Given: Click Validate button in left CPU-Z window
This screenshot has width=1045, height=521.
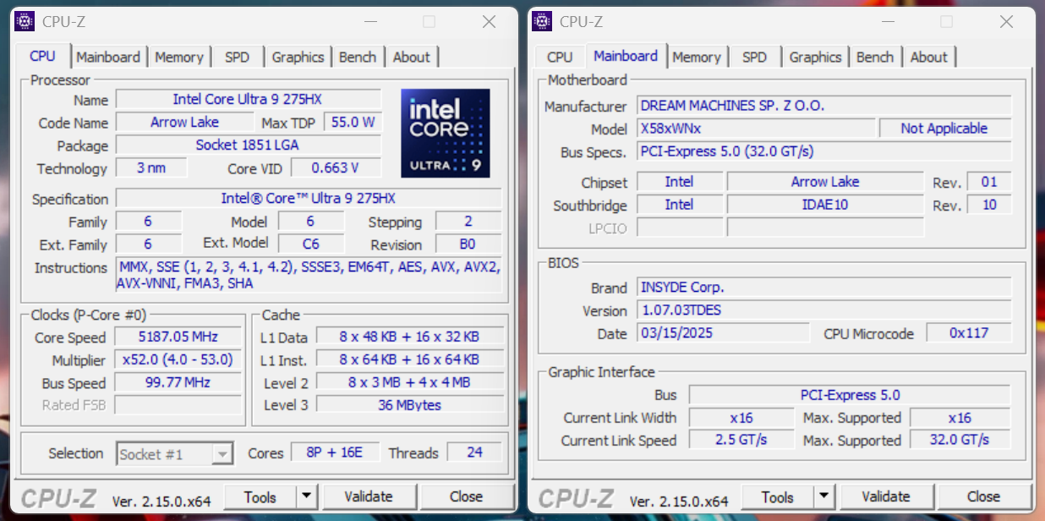Looking at the screenshot, I should pos(369,496).
